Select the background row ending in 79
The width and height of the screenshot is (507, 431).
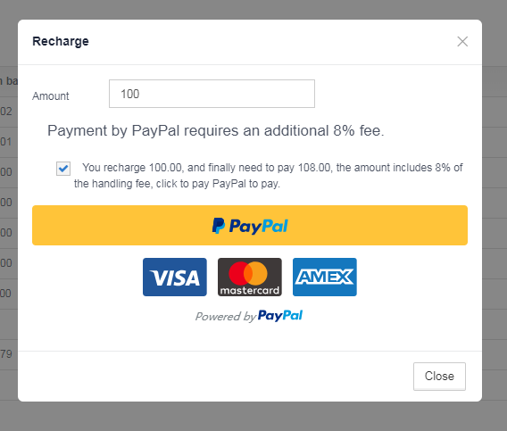coord(9,354)
